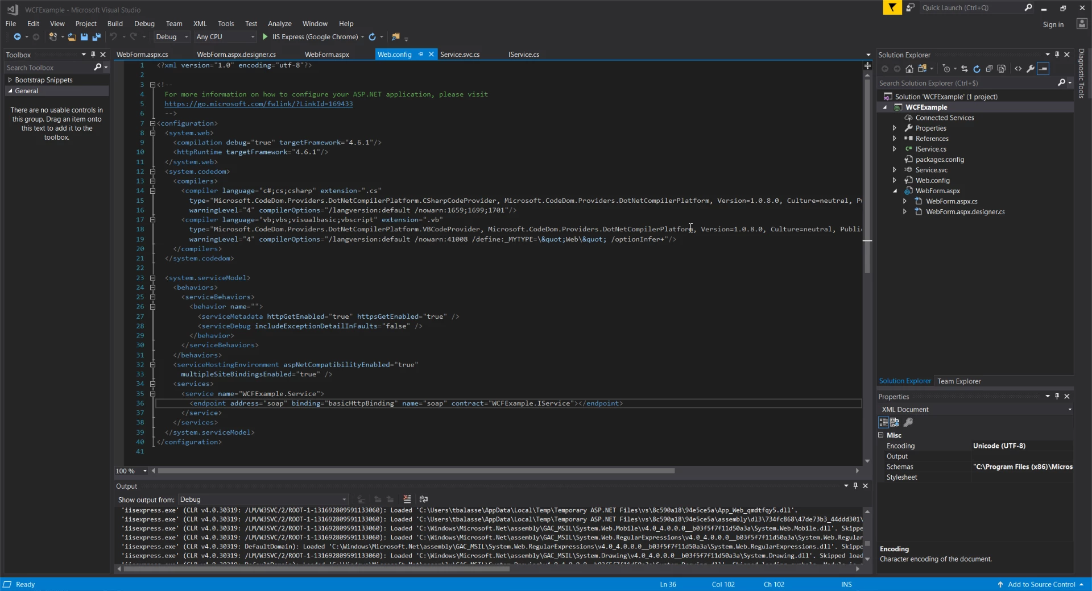Collapse the General toolbox group
The height and width of the screenshot is (591, 1092).
[10, 91]
